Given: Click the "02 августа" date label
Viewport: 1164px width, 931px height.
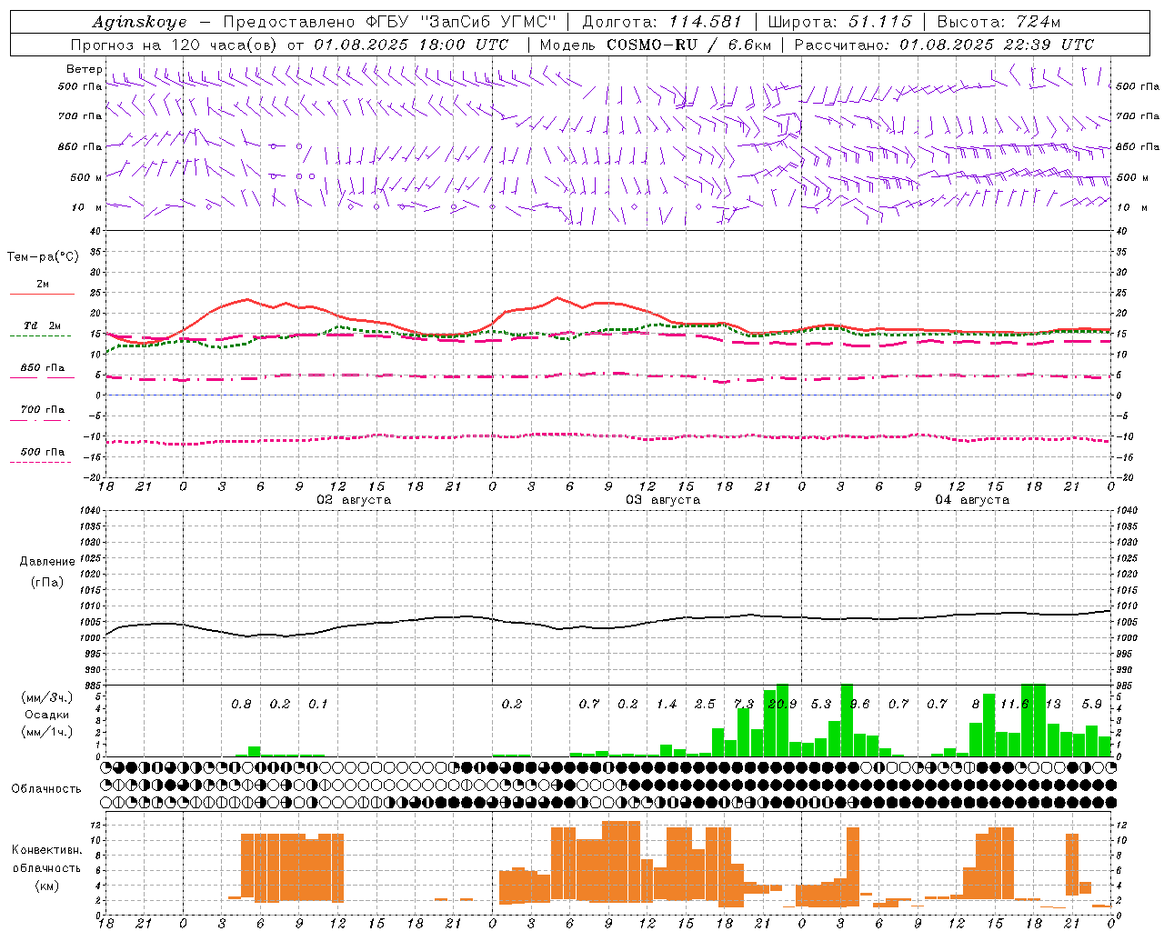Looking at the screenshot, I should click(354, 500).
